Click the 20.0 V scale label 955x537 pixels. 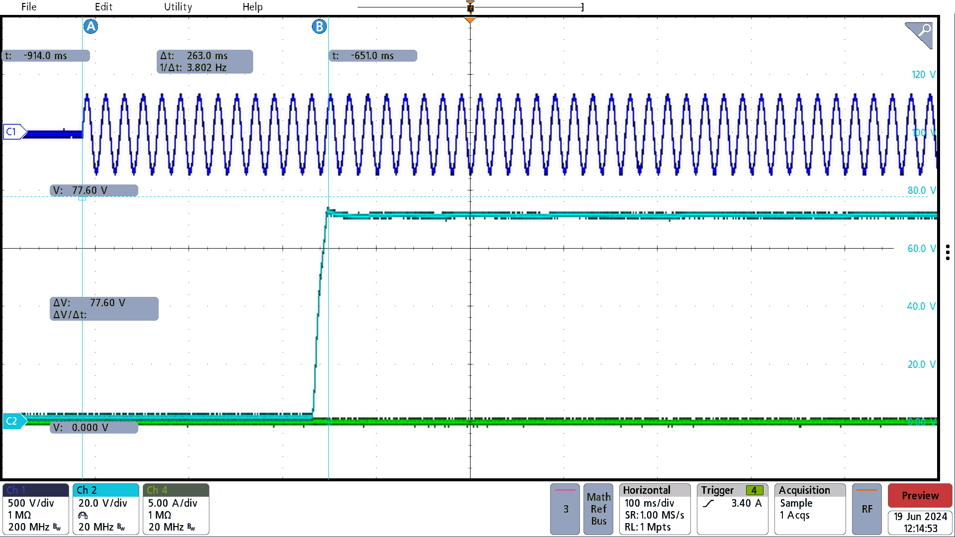coord(921,364)
